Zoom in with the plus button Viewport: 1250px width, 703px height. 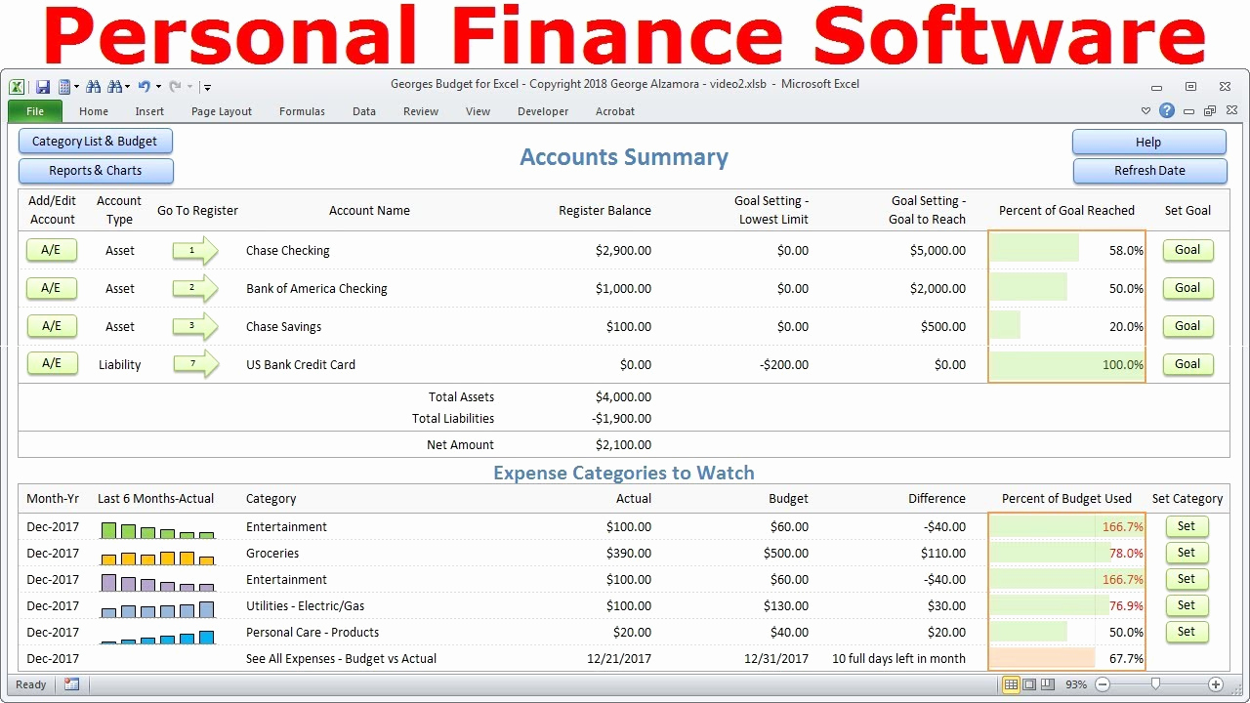point(1216,684)
